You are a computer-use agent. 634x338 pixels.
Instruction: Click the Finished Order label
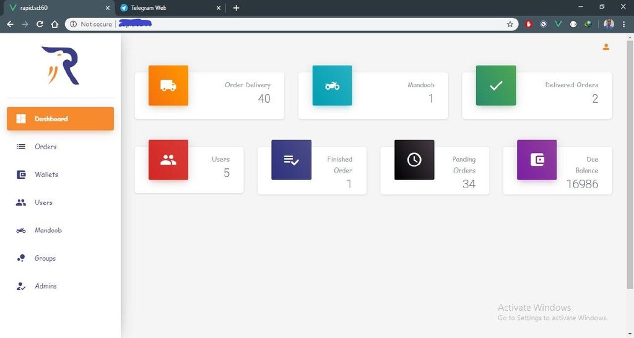click(x=340, y=165)
